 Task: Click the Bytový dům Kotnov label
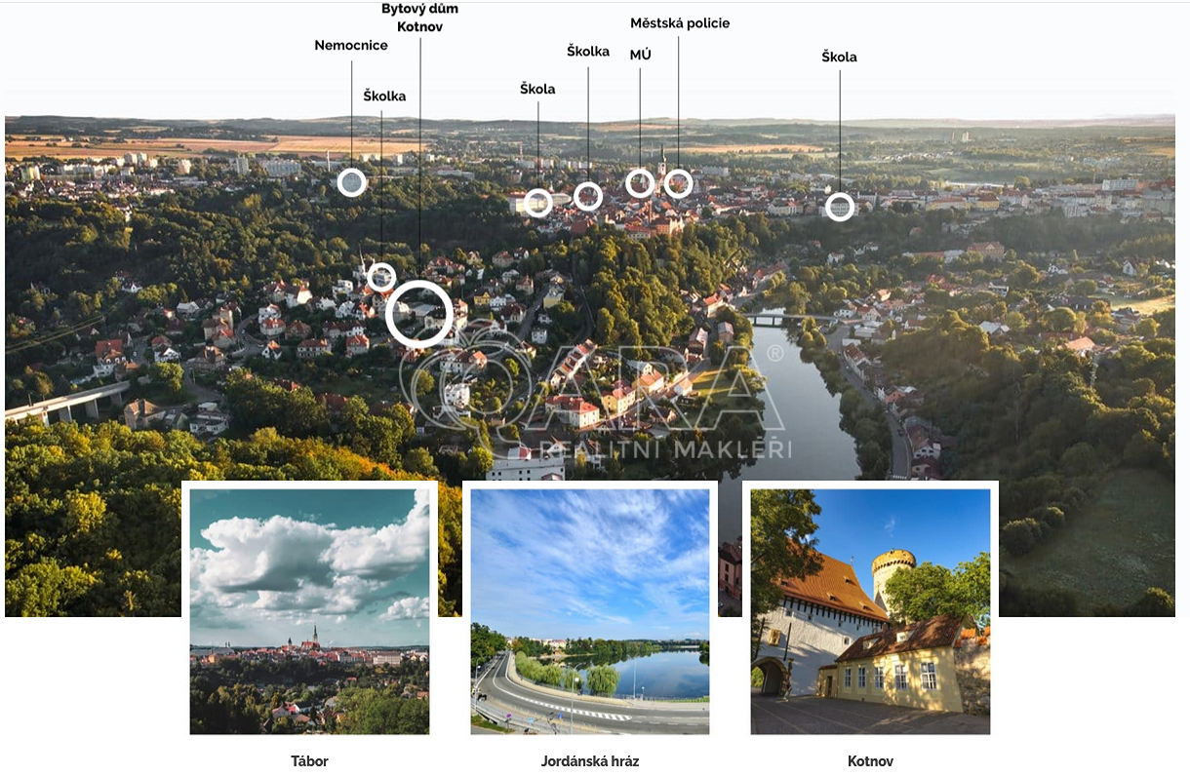click(x=419, y=18)
